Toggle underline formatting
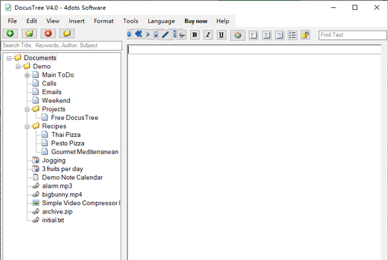Image resolution: width=388 pixels, height=260 pixels. click(221, 35)
